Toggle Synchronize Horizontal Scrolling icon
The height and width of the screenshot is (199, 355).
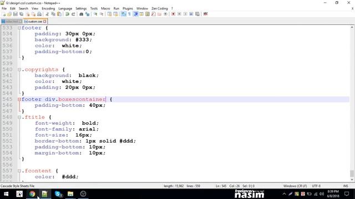click(x=115, y=14)
